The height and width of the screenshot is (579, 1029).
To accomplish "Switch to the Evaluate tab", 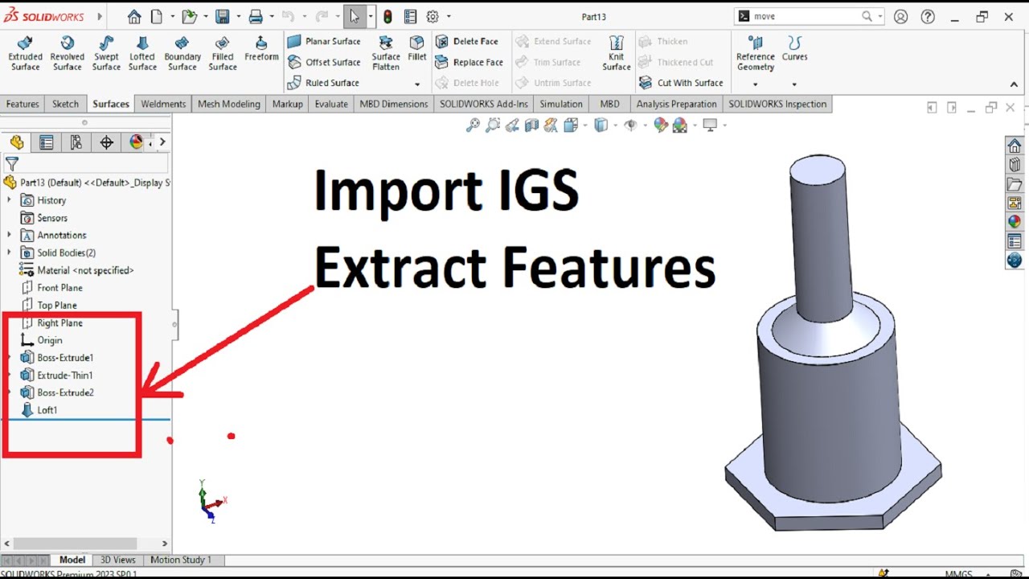I will pos(331,104).
